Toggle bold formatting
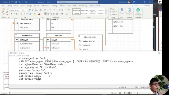 pos(11,14)
